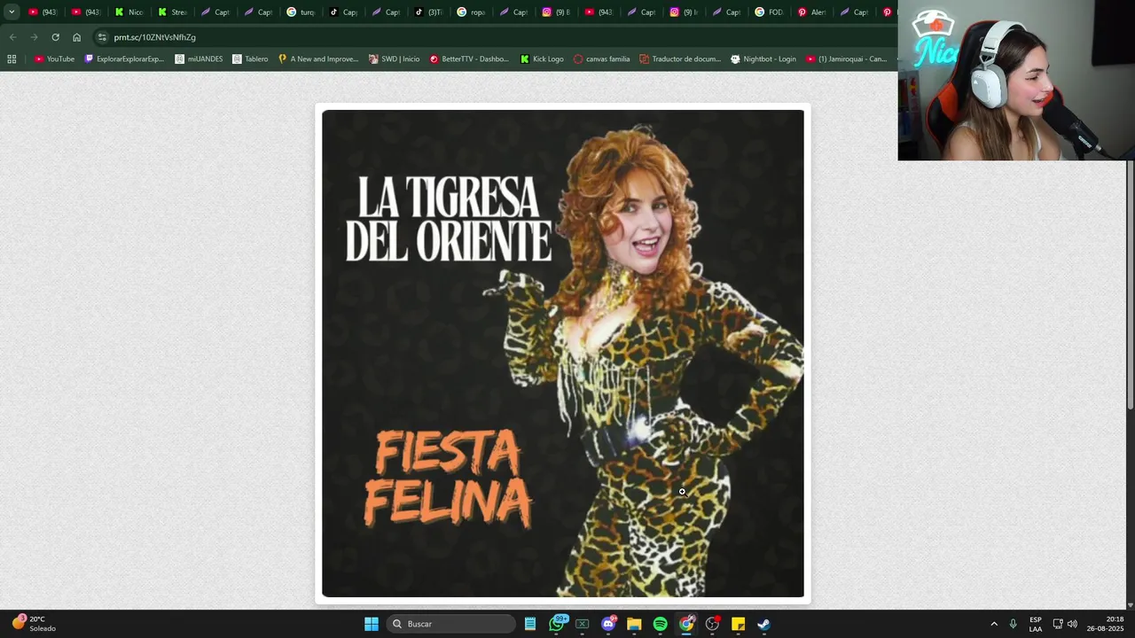
Task: Open the volume tray icon
Action: (x=1073, y=624)
